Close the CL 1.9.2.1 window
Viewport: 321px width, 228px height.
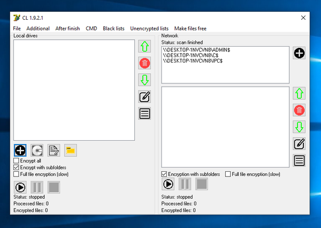(303, 18)
